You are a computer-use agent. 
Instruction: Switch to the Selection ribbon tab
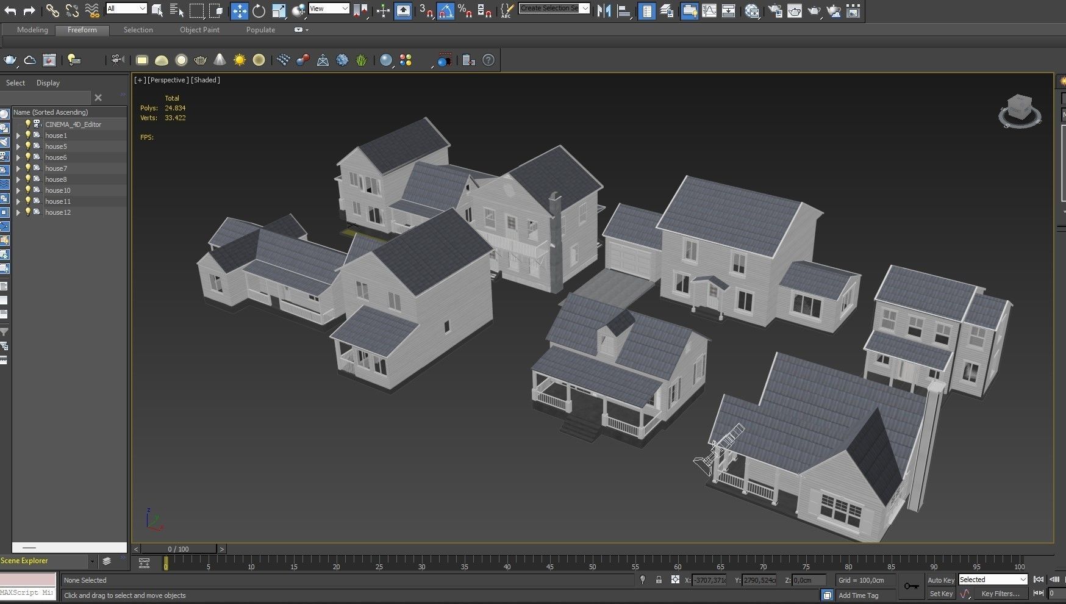pos(138,30)
